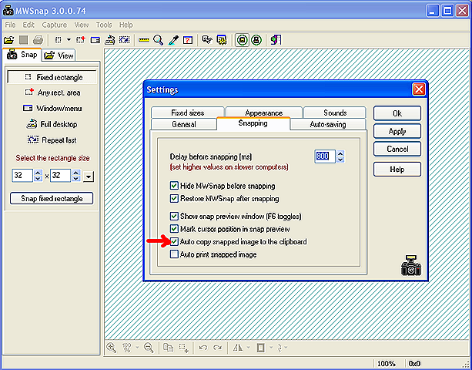Click the full desktop capture toolbar icon
The height and width of the screenshot is (370, 472).
110,39
